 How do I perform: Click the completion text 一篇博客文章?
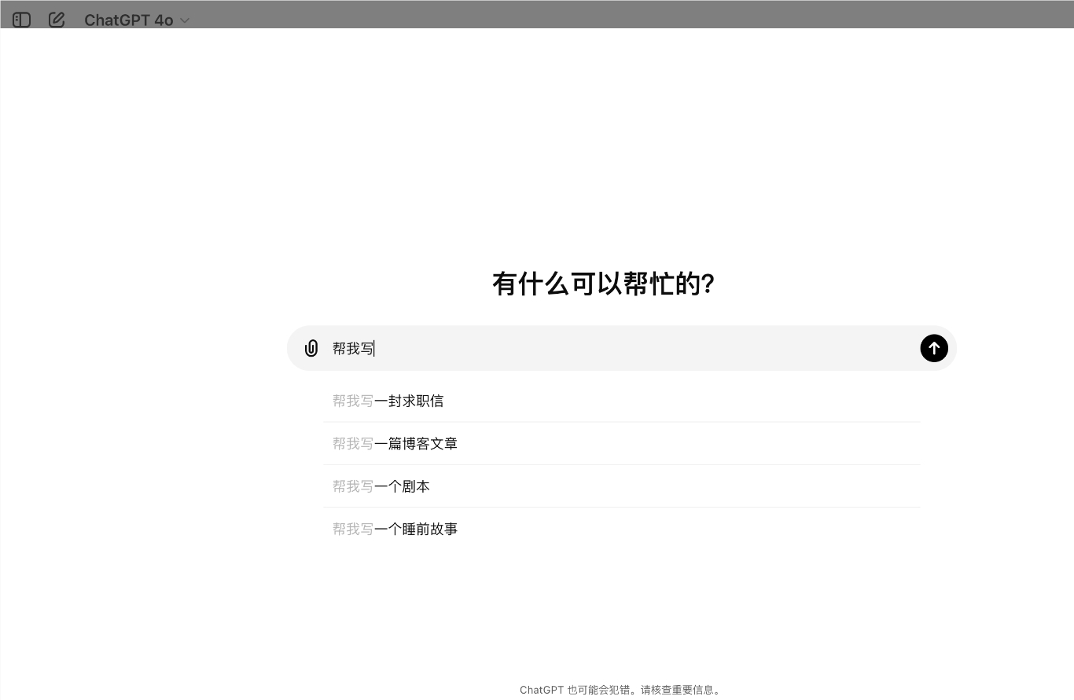coord(416,444)
